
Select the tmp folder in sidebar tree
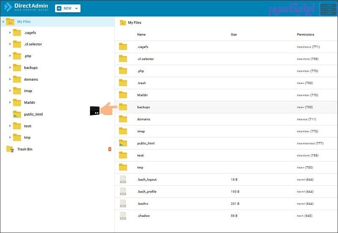[x=27, y=137]
